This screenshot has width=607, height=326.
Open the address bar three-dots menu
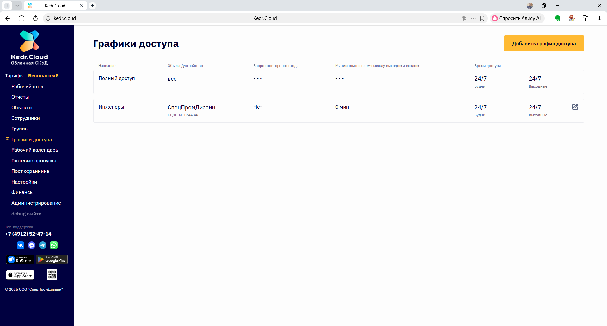(473, 18)
